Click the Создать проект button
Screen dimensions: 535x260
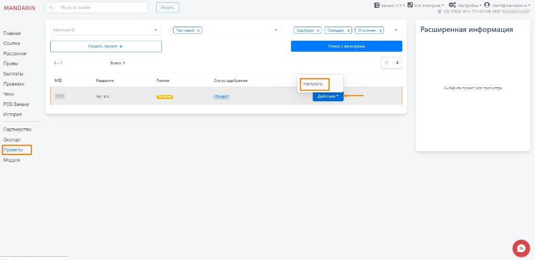pyautogui.click(x=106, y=46)
